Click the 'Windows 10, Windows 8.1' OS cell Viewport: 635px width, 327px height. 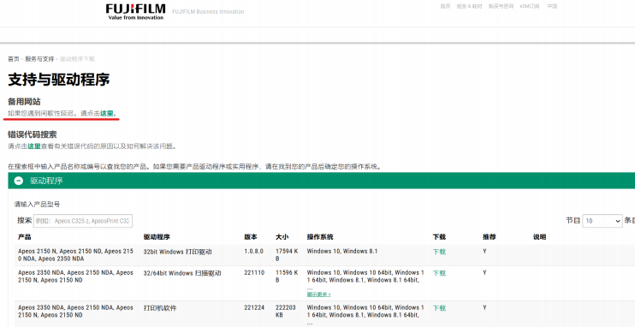pyautogui.click(x=342, y=251)
